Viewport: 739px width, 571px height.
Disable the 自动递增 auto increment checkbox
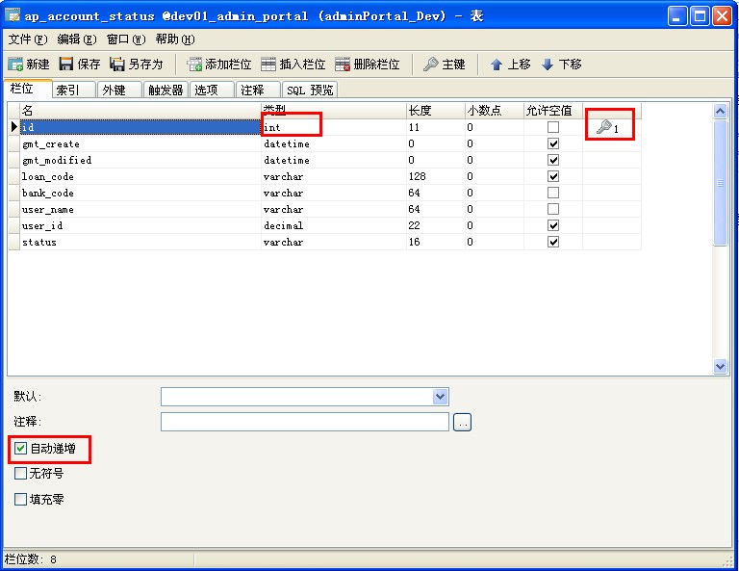tap(21, 448)
